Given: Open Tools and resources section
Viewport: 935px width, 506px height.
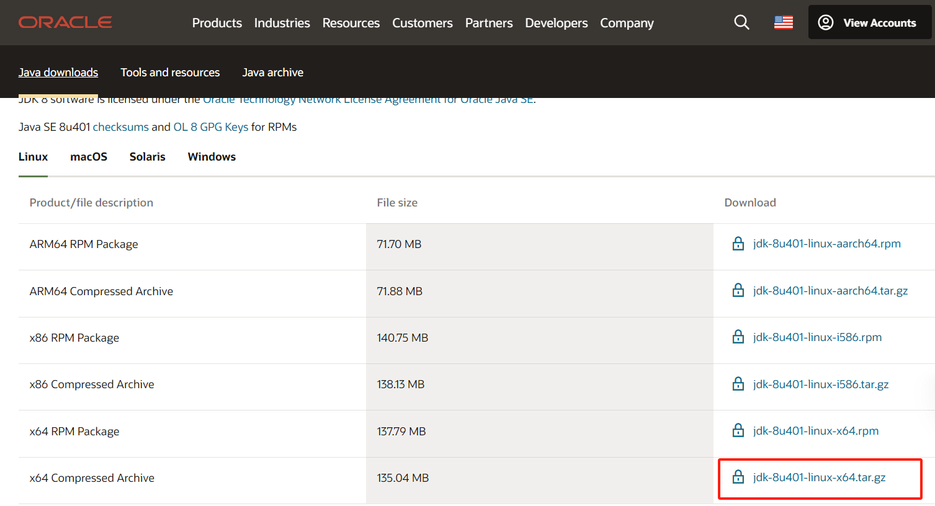Looking at the screenshot, I should coord(170,73).
